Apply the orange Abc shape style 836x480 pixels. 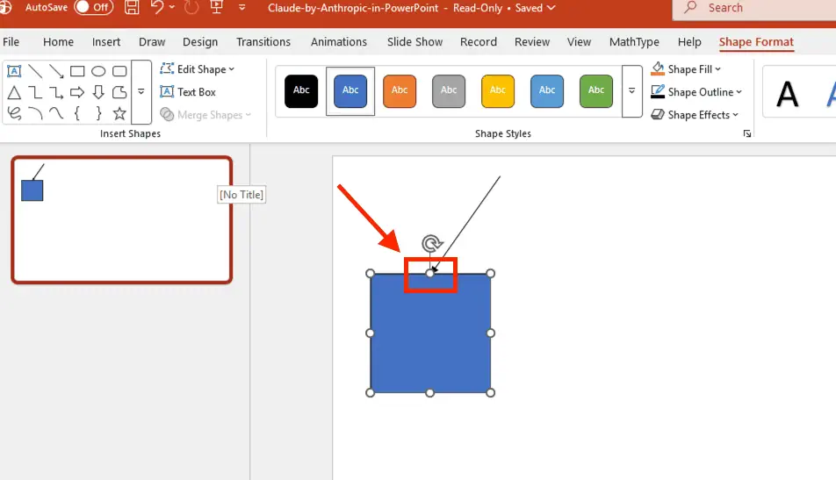(400, 90)
